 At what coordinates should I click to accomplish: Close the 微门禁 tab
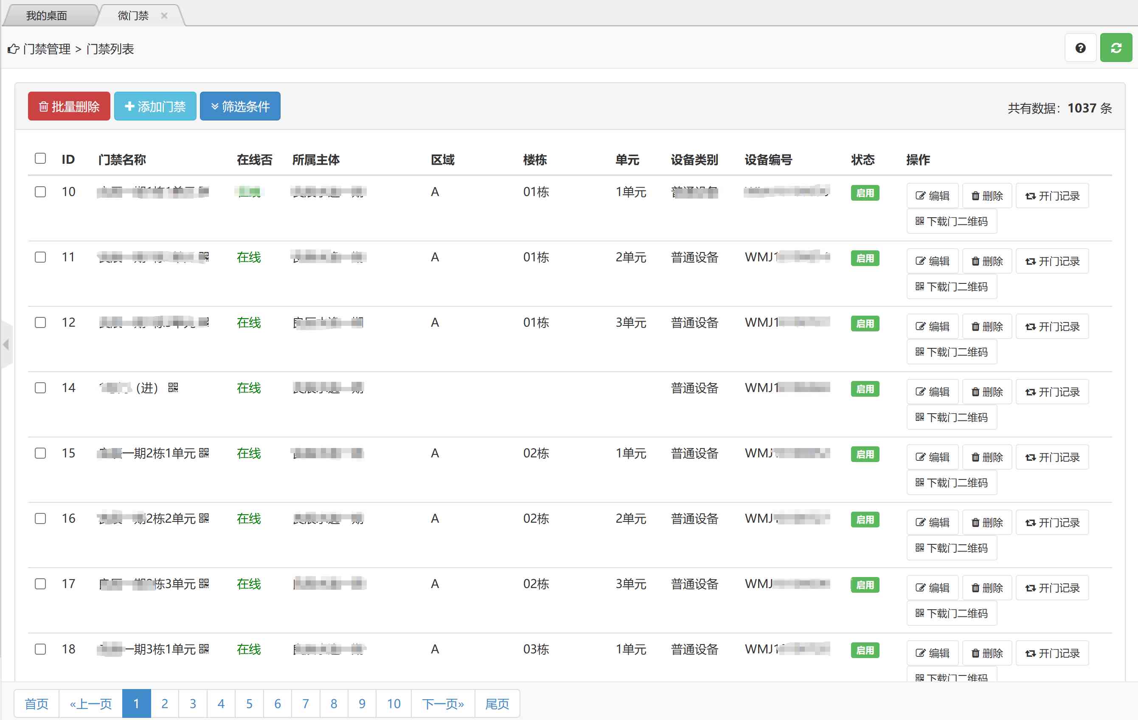pyautogui.click(x=164, y=16)
